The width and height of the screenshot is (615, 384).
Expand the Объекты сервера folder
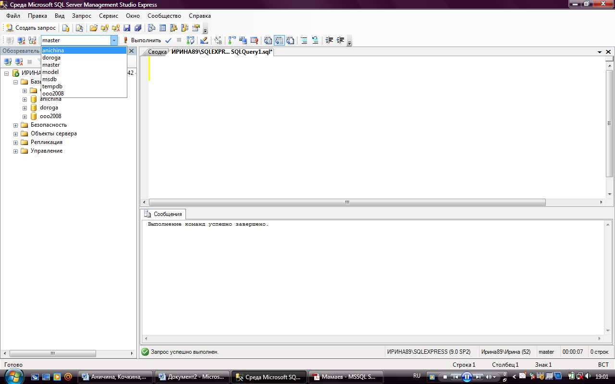point(15,134)
